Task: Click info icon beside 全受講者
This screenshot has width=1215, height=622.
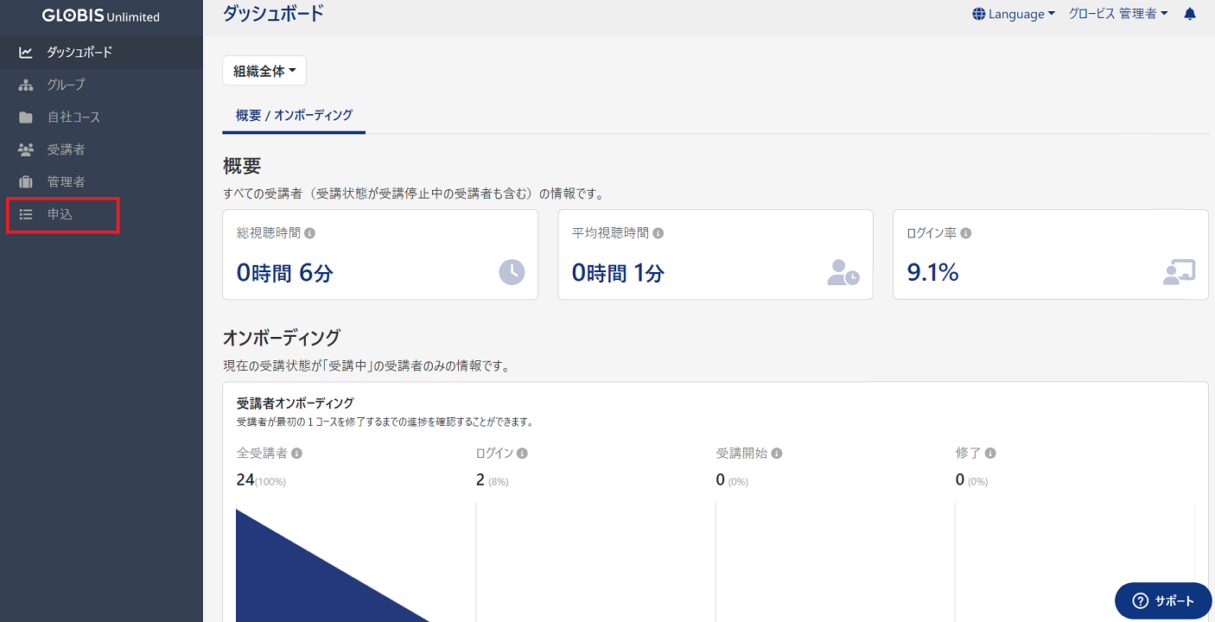Action: 296,454
